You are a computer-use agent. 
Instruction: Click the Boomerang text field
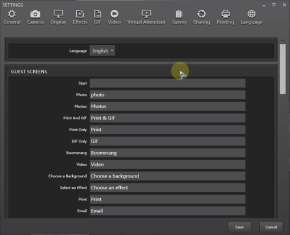coord(167,153)
